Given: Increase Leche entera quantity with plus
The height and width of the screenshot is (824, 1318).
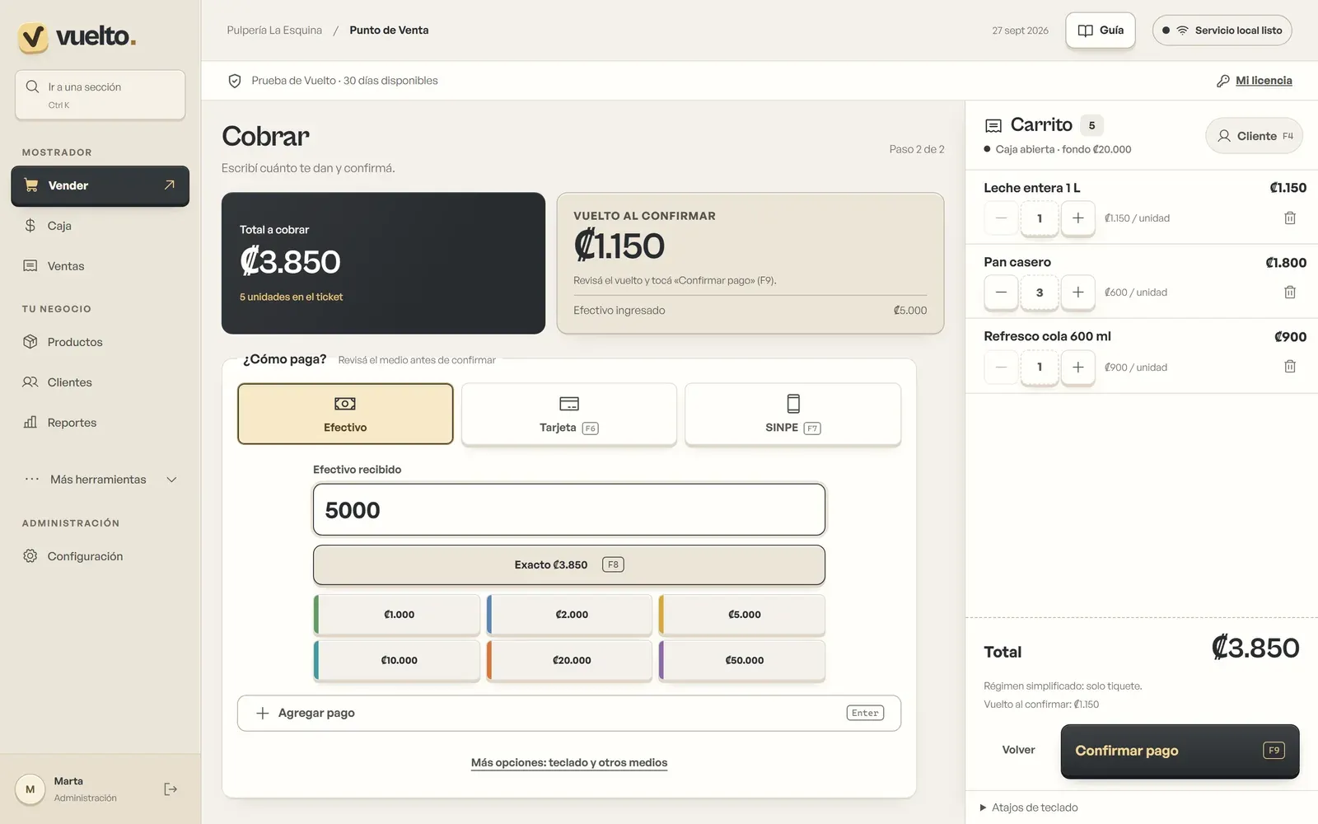Looking at the screenshot, I should pos(1077,218).
